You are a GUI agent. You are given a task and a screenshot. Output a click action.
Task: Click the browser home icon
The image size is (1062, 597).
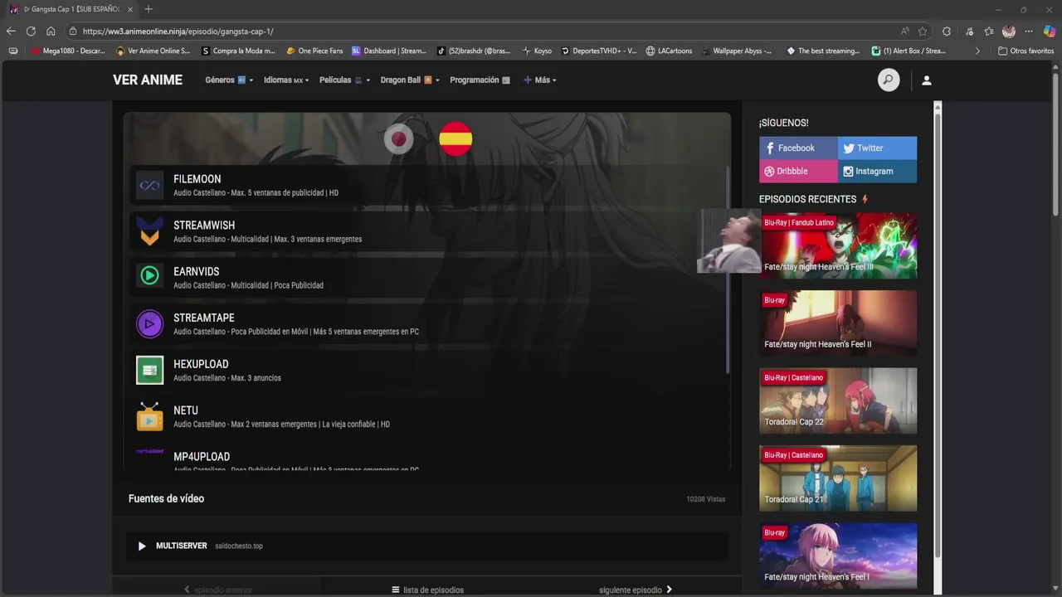tap(51, 31)
